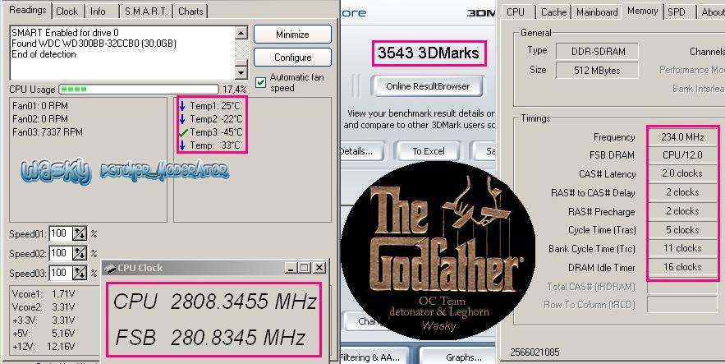The height and width of the screenshot is (364, 725).
Task: Open the Online ResultBrowser
Action: (428, 86)
